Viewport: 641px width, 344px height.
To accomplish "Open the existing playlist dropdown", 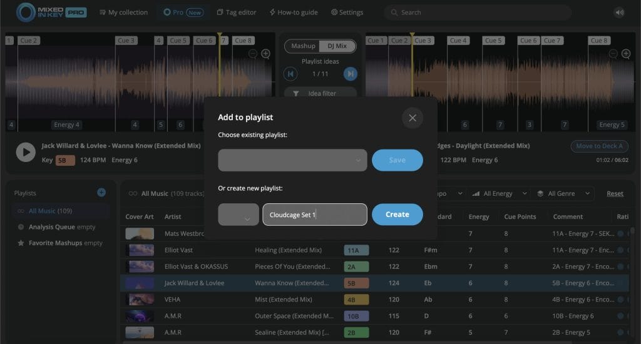I will (292, 160).
